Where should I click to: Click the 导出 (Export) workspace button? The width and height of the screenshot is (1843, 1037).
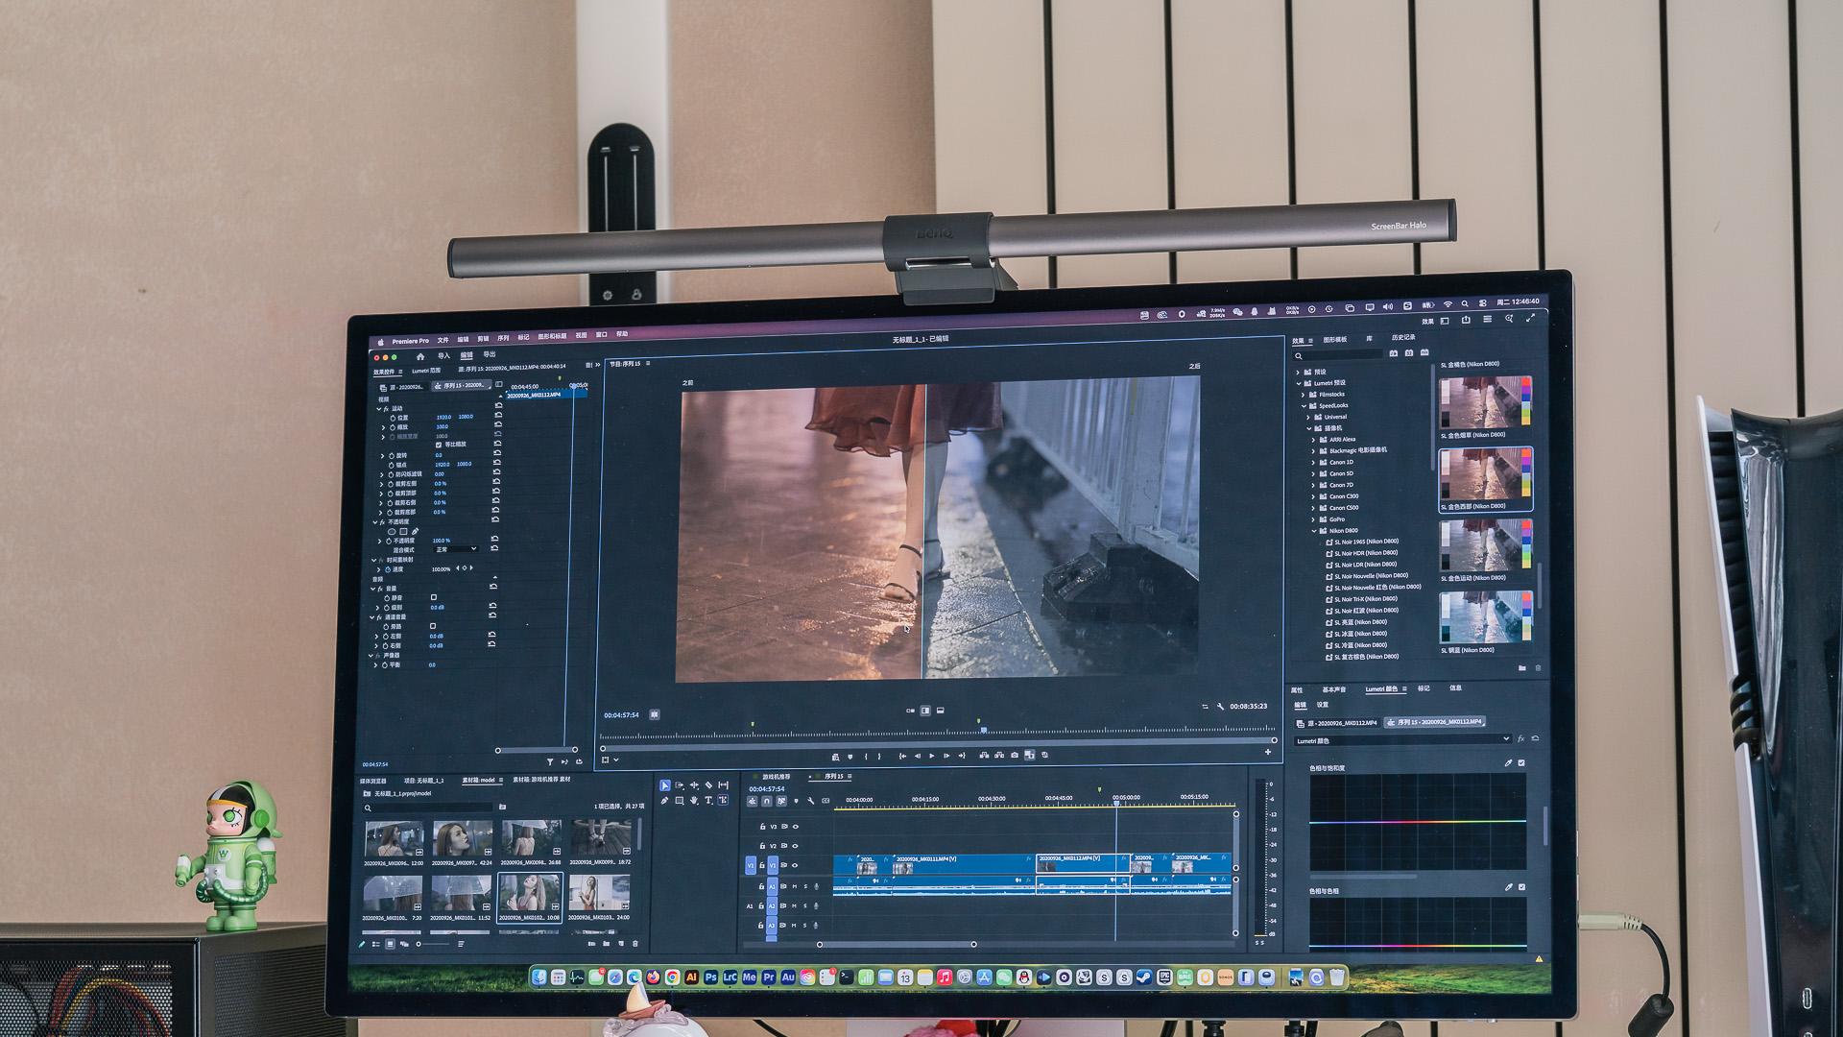490,355
